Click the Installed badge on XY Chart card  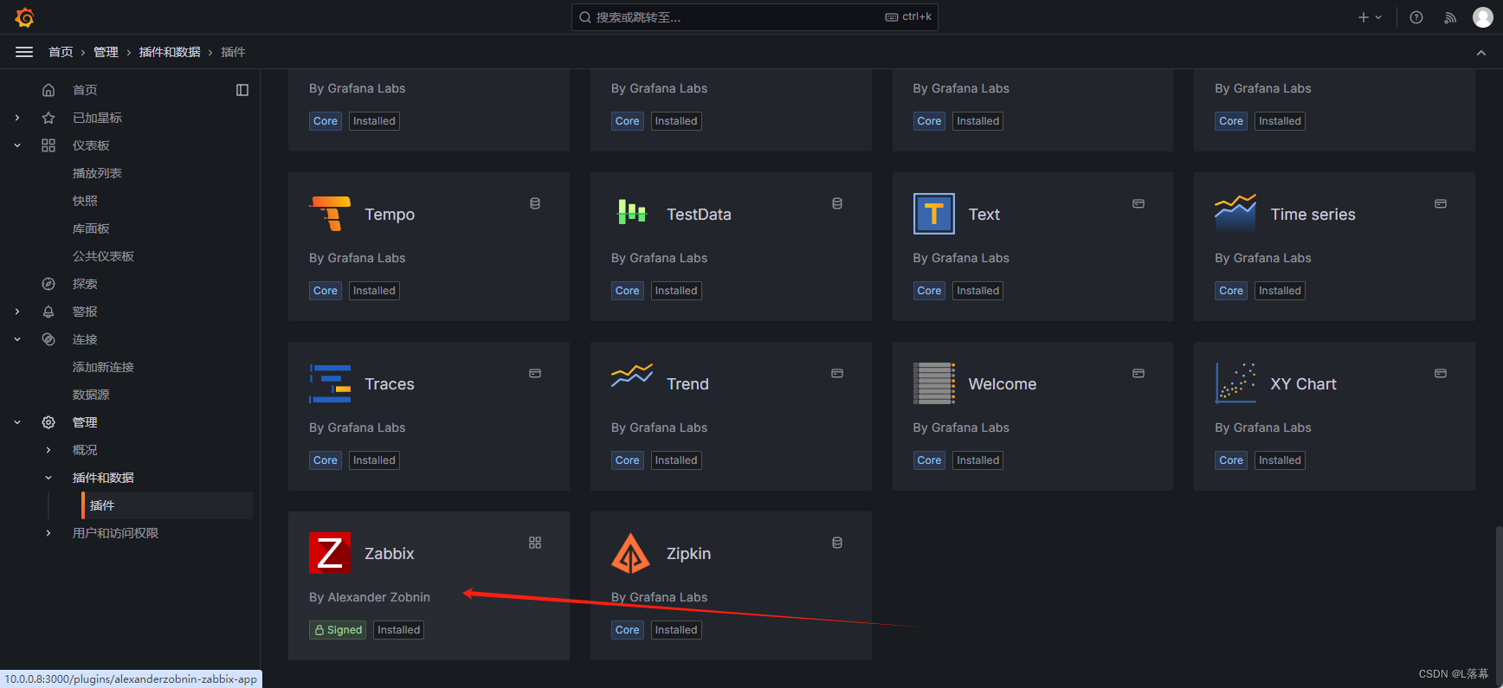pyautogui.click(x=1280, y=460)
